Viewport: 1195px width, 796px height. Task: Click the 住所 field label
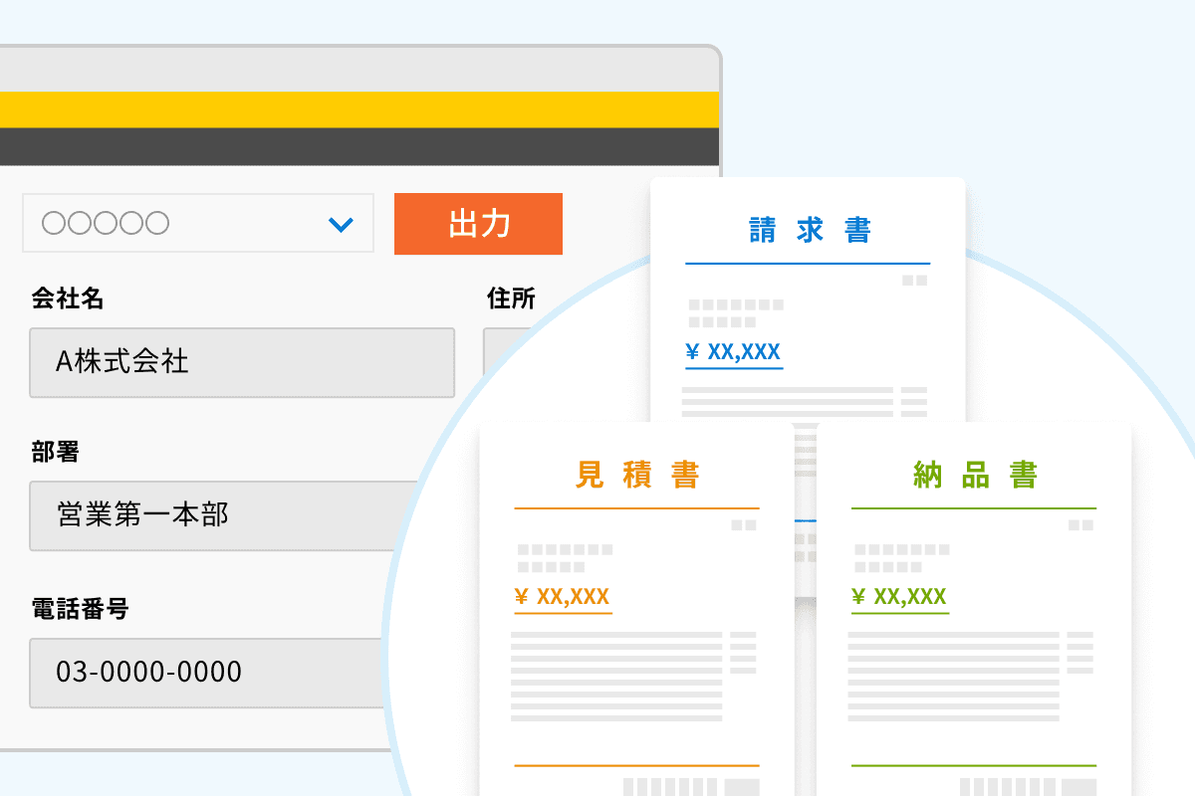(511, 298)
